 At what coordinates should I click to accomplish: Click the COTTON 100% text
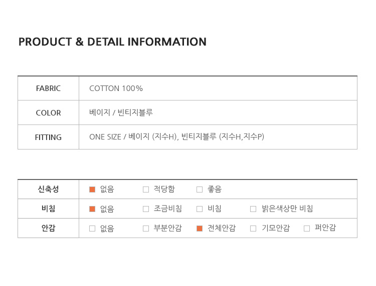tap(116, 88)
